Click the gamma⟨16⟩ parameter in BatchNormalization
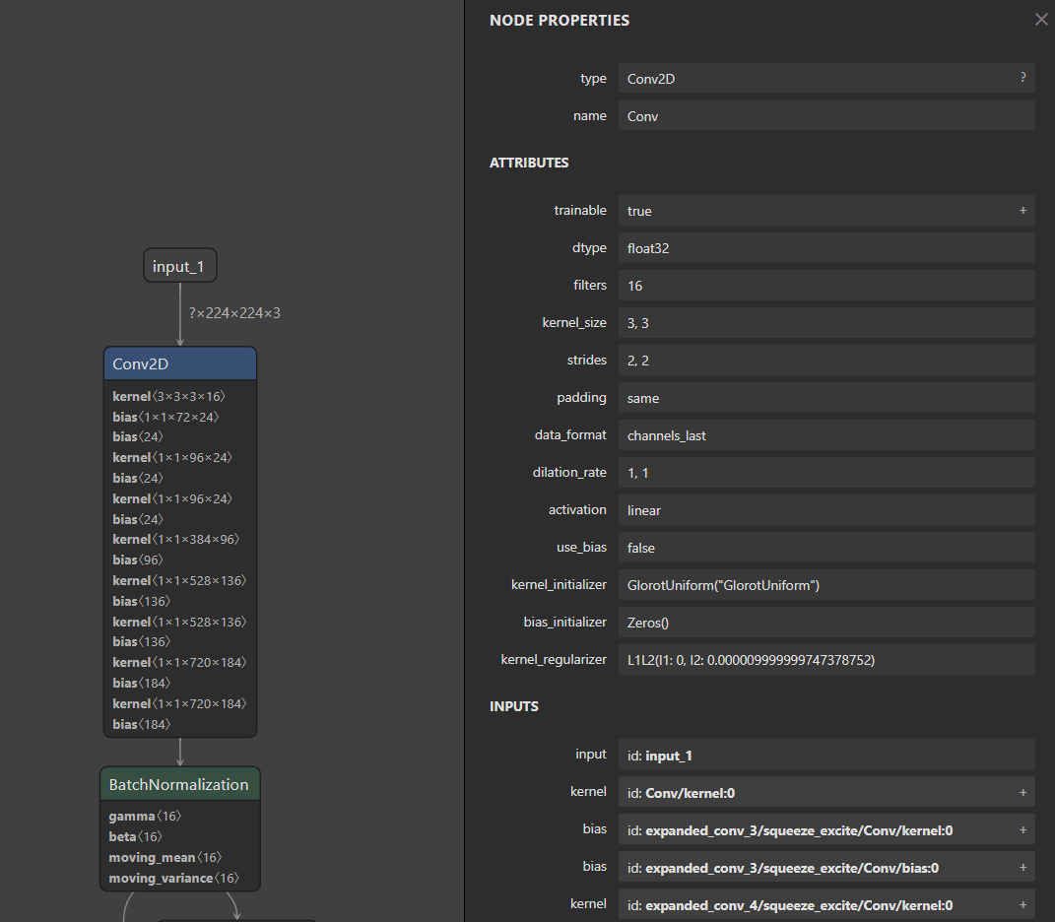The width and height of the screenshot is (1055, 922). point(145,815)
